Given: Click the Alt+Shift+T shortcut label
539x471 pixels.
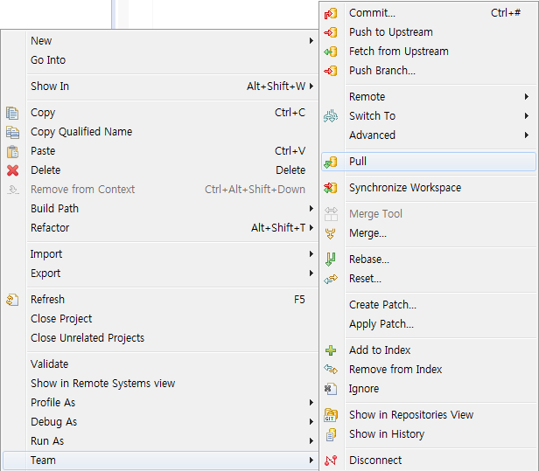Looking at the screenshot, I should point(278,227).
